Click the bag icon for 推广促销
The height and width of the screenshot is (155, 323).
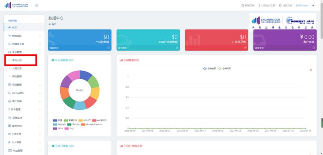click(9, 101)
